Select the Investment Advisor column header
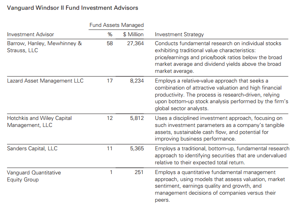The width and height of the screenshot is (293, 204). 30,35
